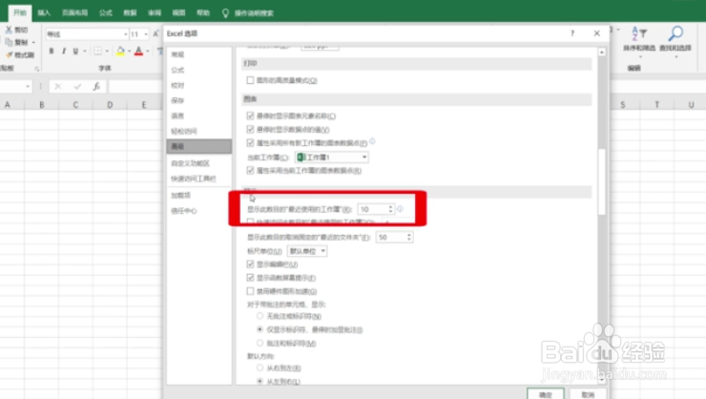706x399 pixels.
Task: Open the current workbook (工作簿1) dropdown
Action: [332, 157]
